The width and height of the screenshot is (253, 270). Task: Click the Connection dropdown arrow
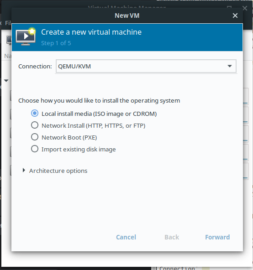230,66
